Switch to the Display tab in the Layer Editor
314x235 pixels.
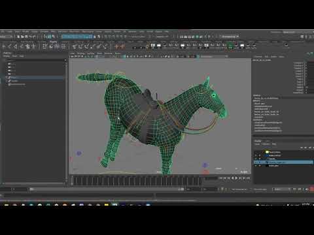pyautogui.click(x=258, y=141)
